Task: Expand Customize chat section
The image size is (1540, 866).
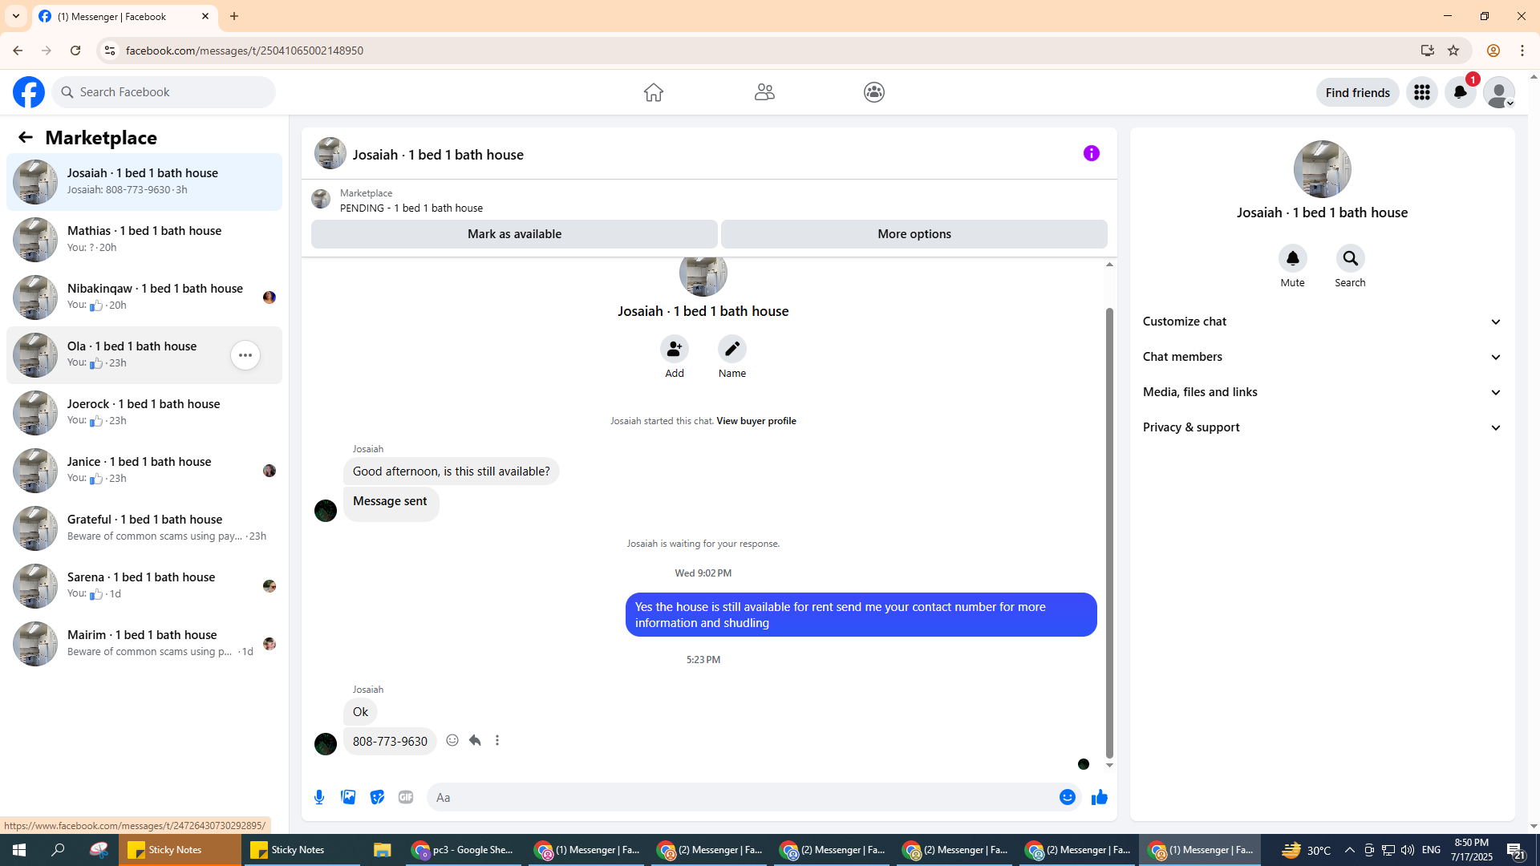Action: point(1322,322)
